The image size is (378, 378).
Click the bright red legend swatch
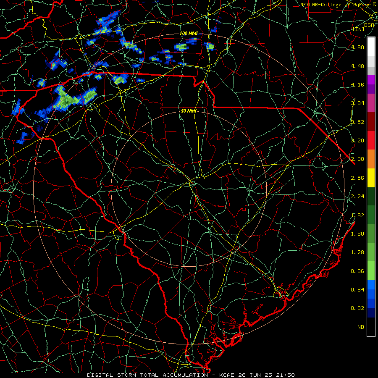coord(371,140)
